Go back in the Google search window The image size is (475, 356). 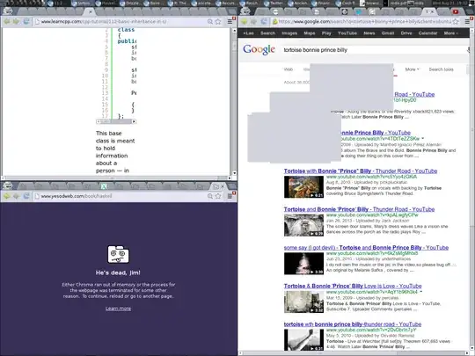245,21
